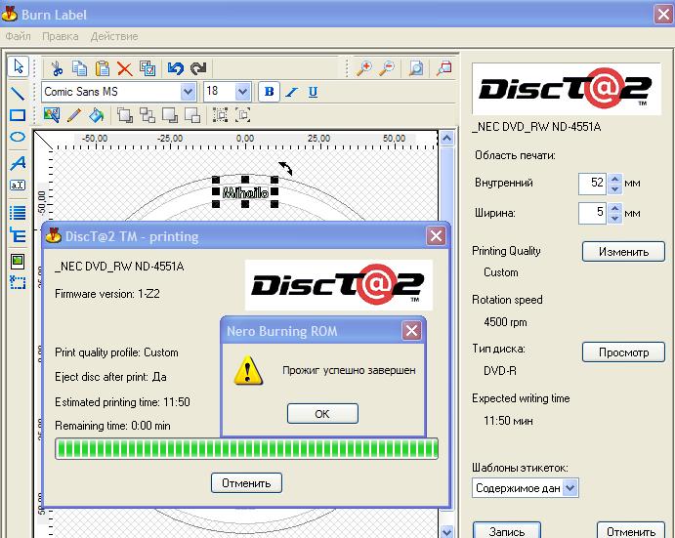Image resolution: width=675 pixels, height=538 pixels.
Task: Close the Nero Burning ROM message
Action: point(411,331)
